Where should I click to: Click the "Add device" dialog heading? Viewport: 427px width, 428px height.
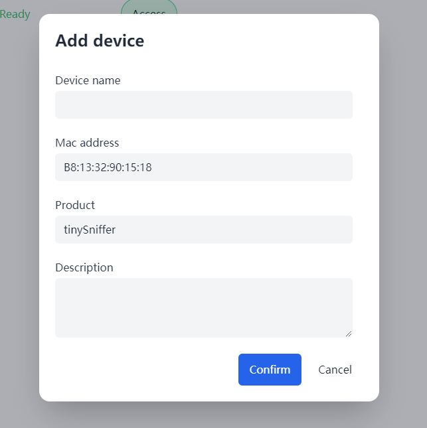tap(100, 40)
